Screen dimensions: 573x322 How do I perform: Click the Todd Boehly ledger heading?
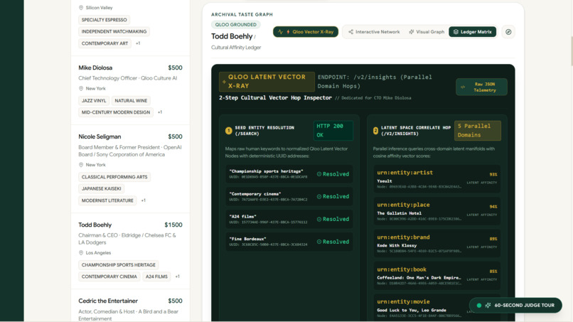pyautogui.click(x=232, y=36)
